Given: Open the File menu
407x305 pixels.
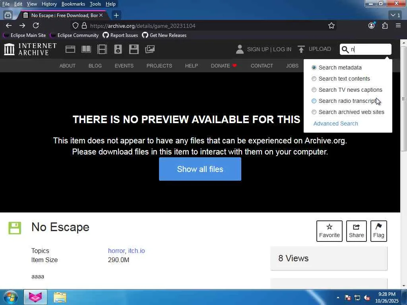Looking at the screenshot, I should click(x=6, y=4).
